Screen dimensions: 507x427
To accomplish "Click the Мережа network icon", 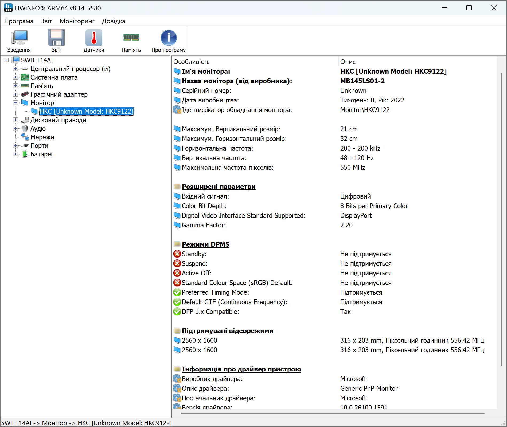I will (25, 137).
